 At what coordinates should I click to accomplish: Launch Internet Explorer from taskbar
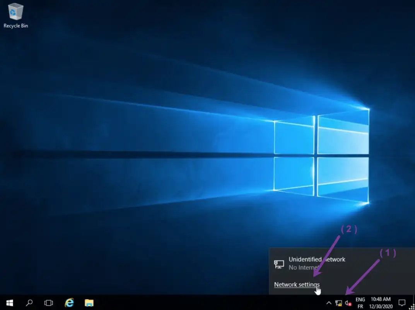pyautogui.click(x=69, y=303)
